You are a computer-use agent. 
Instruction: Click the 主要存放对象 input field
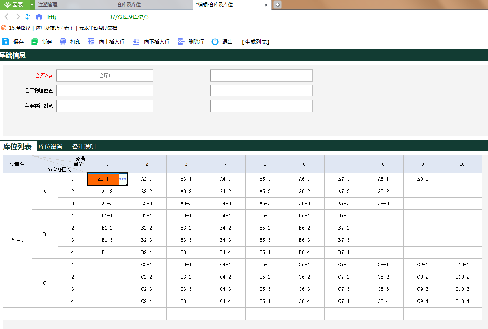pos(105,106)
